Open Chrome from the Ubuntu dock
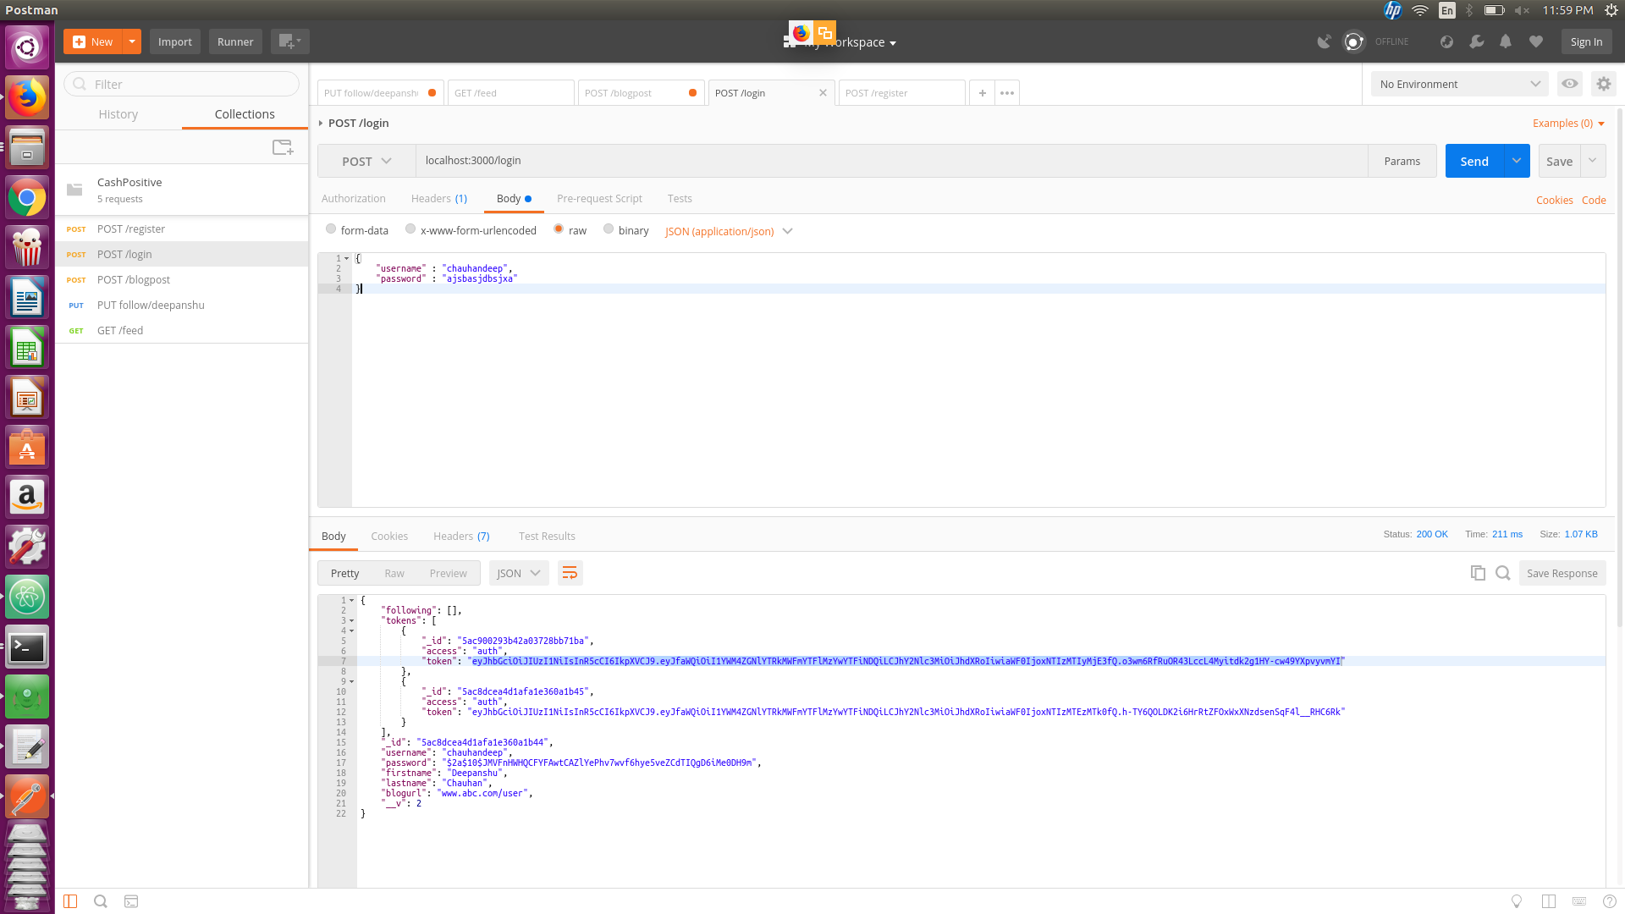This screenshot has width=1625, height=914. pos(27,198)
